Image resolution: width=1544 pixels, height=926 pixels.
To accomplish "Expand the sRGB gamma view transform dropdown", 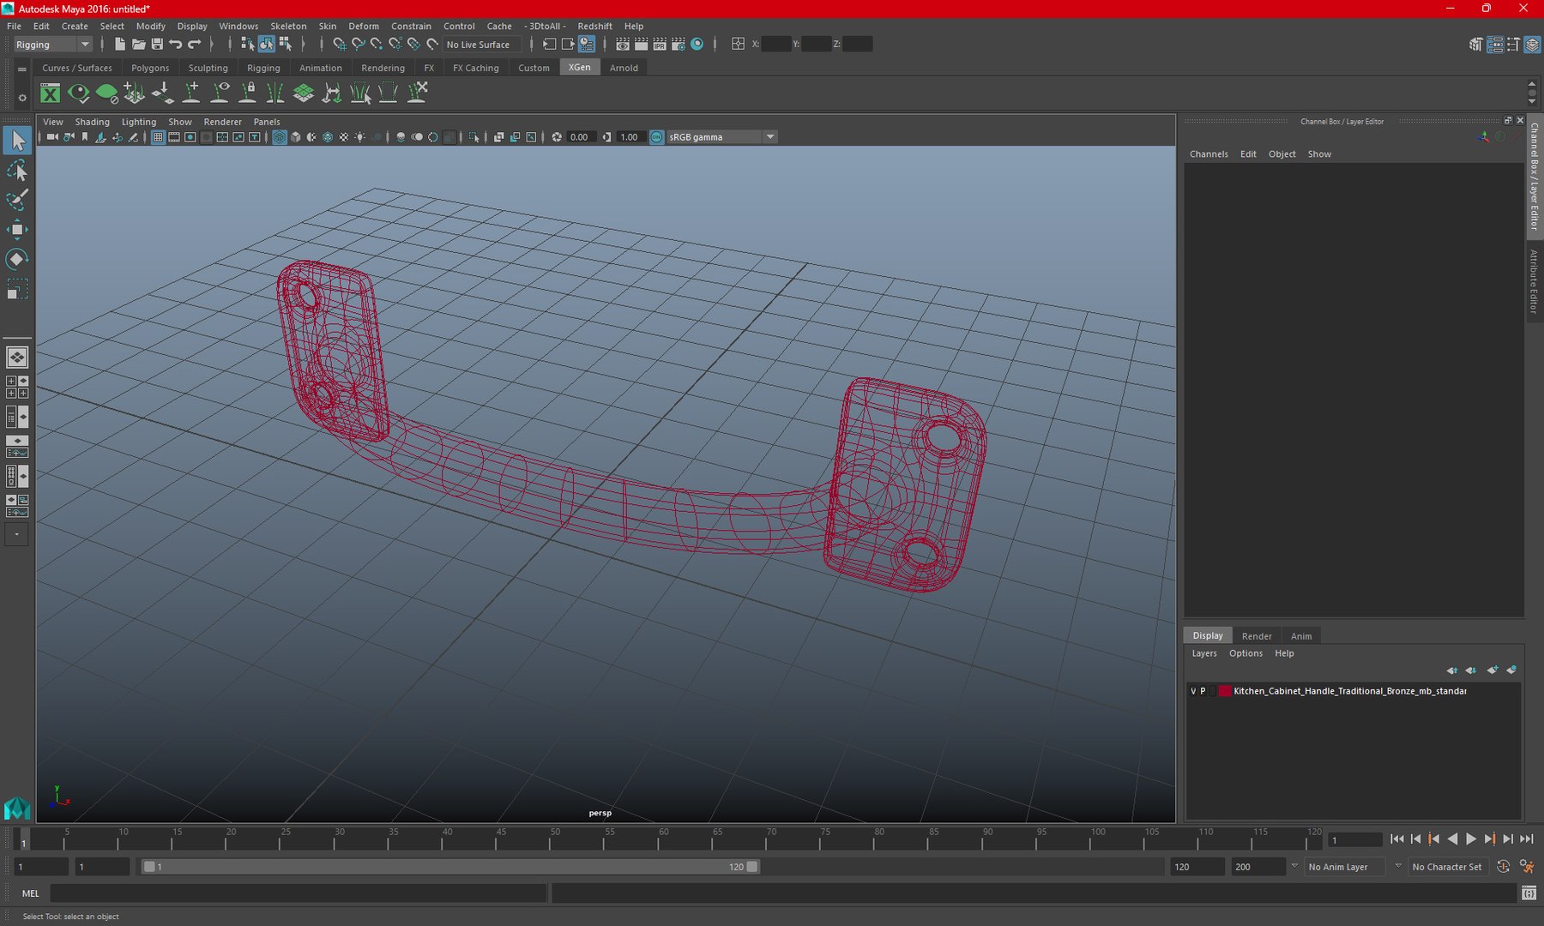I will pos(722,137).
